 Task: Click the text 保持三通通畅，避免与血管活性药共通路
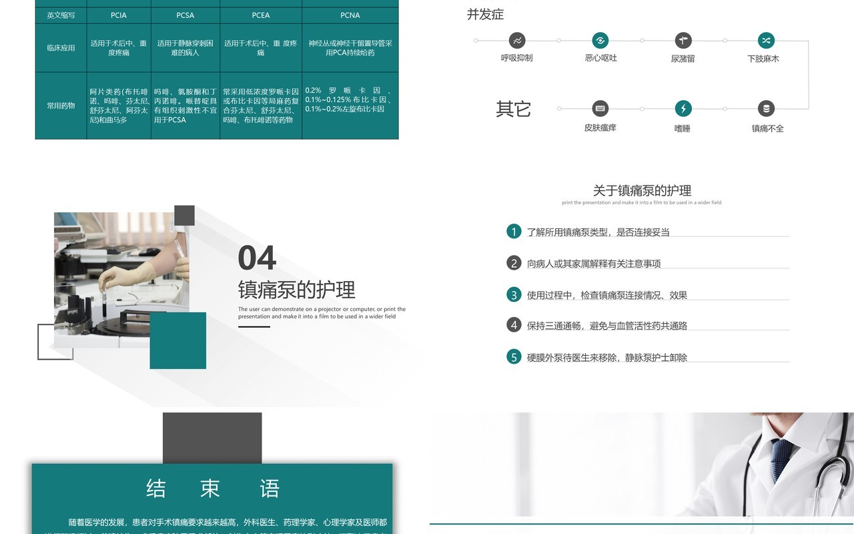click(x=607, y=326)
